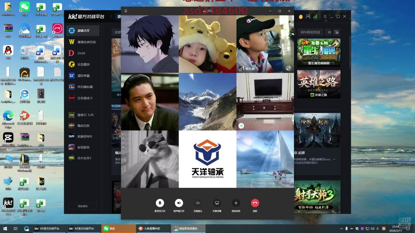Click the add member (添加成员) plus icon

click(236, 203)
